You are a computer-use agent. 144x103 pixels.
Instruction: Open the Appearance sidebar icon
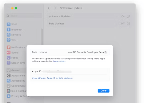click(9, 75)
